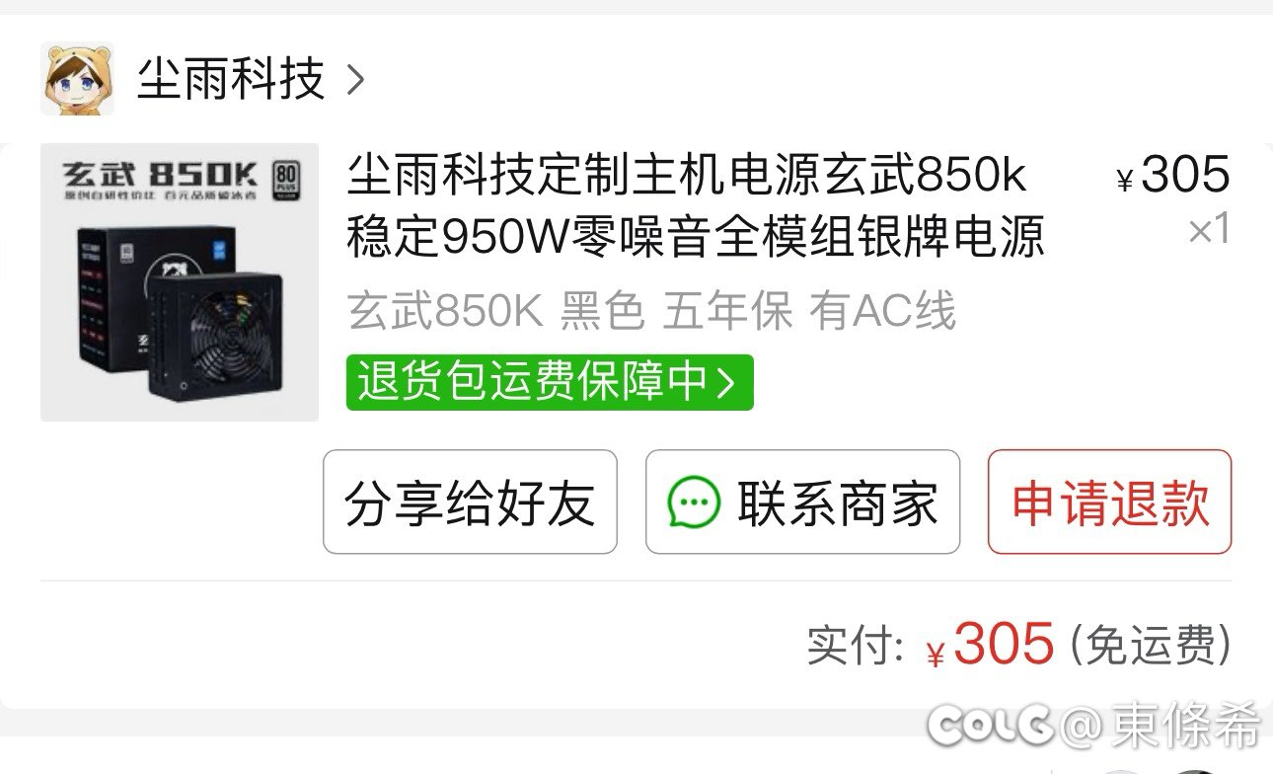Tap the 免运费 shipping note
The image size is (1273, 774).
pos(1150,647)
